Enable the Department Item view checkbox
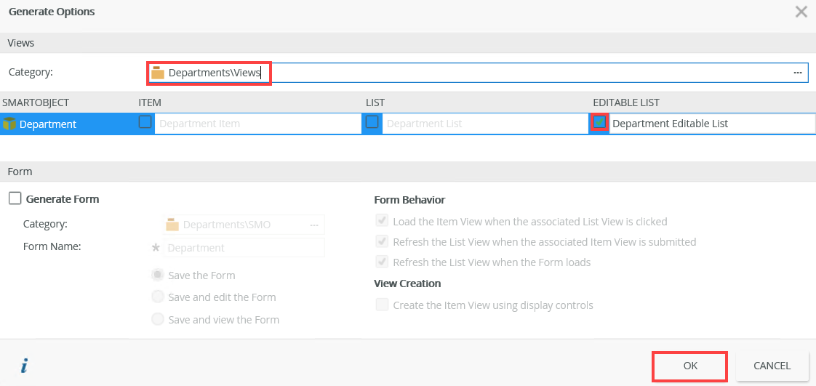Image resolution: width=816 pixels, height=386 pixels. 145,122
